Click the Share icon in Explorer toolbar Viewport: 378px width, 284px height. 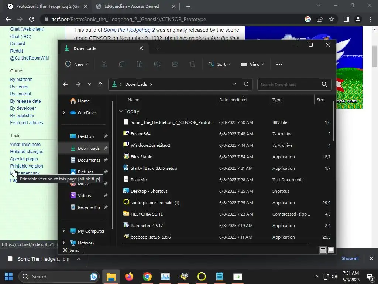(175, 64)
